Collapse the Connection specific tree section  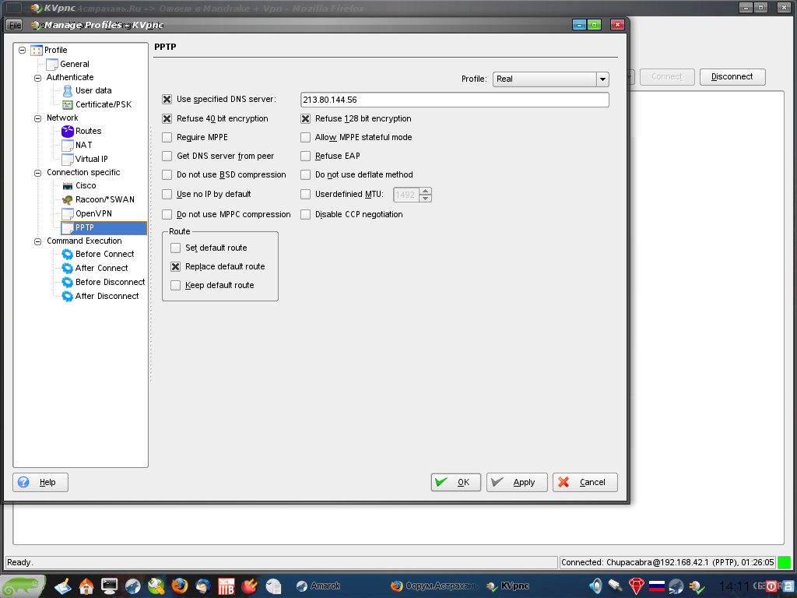pos(37,174)
